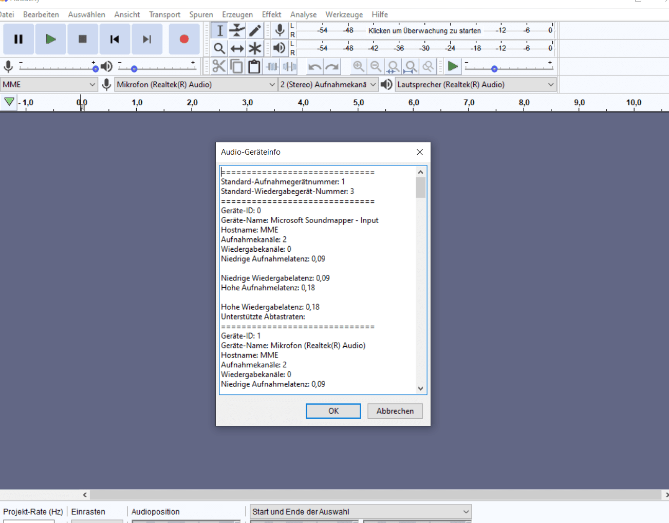Select the Selection (I-beam) tool
669x523 pixels.
point(219,30)
